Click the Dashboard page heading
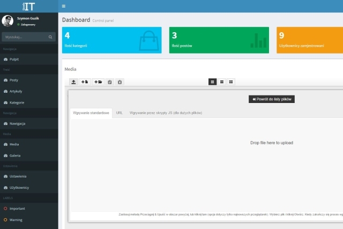The height and width of the screenshot is (229, 343). click(76, 20)
